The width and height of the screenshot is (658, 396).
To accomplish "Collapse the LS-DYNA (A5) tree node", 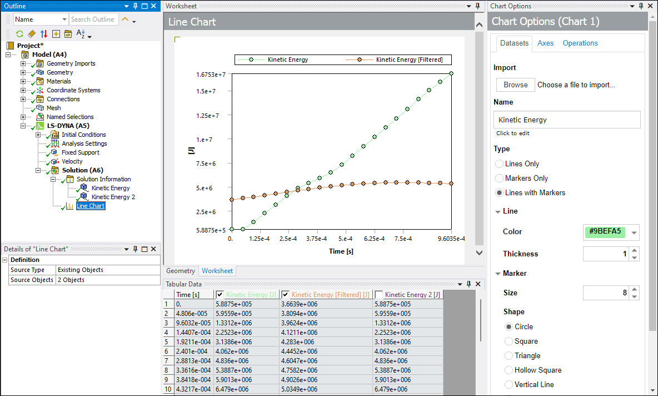I will [x=23, y=126].
